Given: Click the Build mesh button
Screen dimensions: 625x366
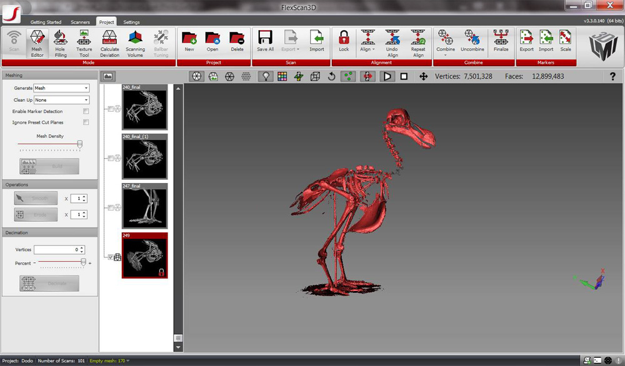Looking at the screenshot, I should pos(49,166).
